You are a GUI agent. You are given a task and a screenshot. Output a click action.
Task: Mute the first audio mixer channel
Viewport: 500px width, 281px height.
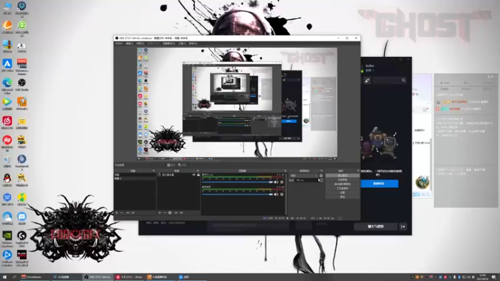(x=276, y=182)
